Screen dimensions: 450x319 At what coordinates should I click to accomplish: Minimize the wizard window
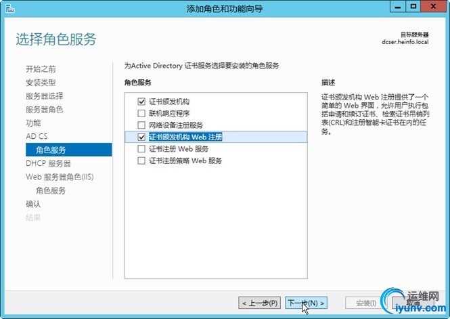coord(398,7)
